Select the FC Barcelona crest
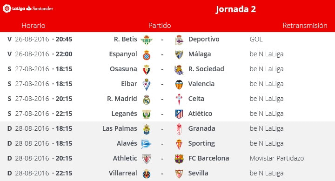335x181 pixels. tap(179, 159)
